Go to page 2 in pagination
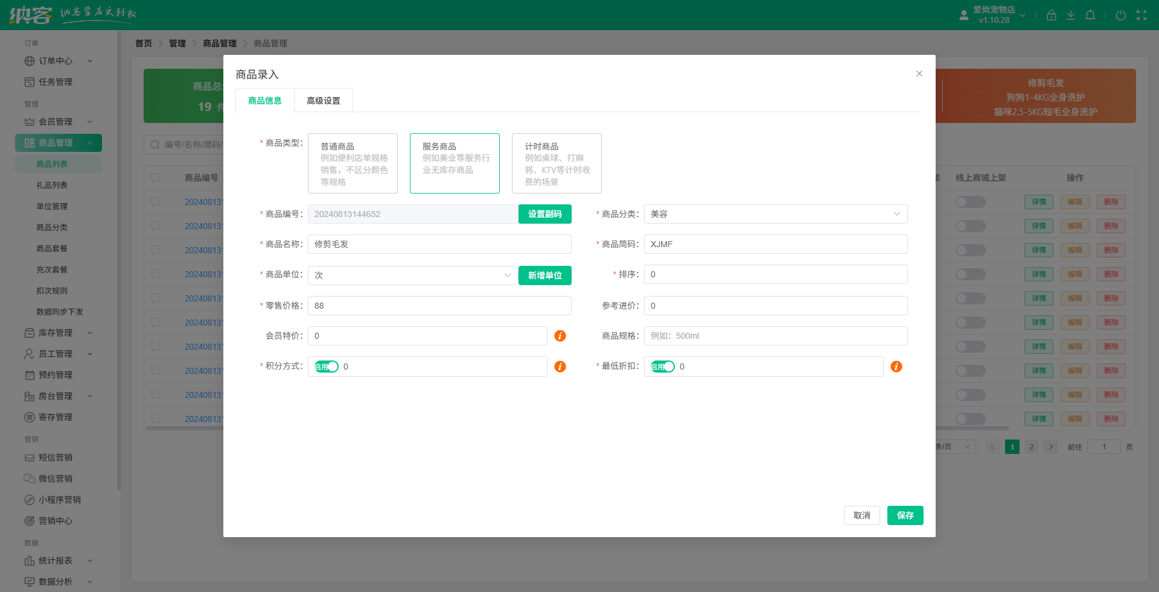This screenshot has width=1159, height=592. tap(1032, 447)
